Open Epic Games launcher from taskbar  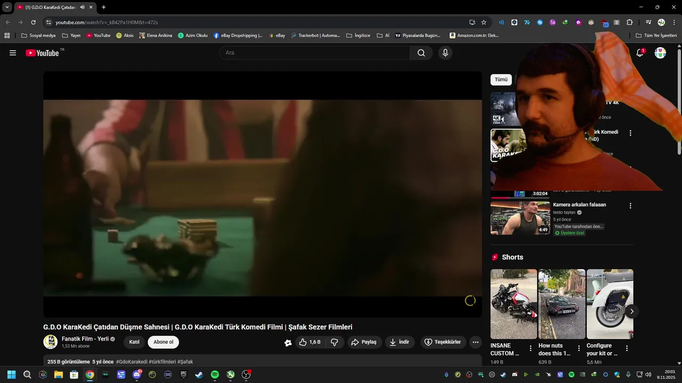coord(184,374)
